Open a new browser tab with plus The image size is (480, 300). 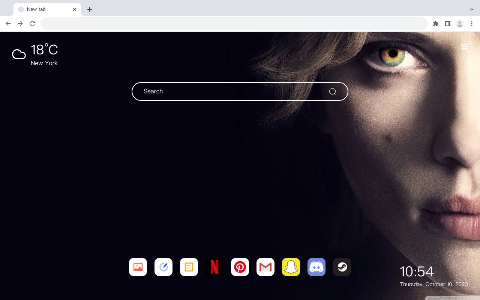point(89,9)
